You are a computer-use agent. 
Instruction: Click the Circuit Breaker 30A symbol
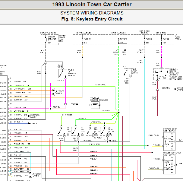46,40
